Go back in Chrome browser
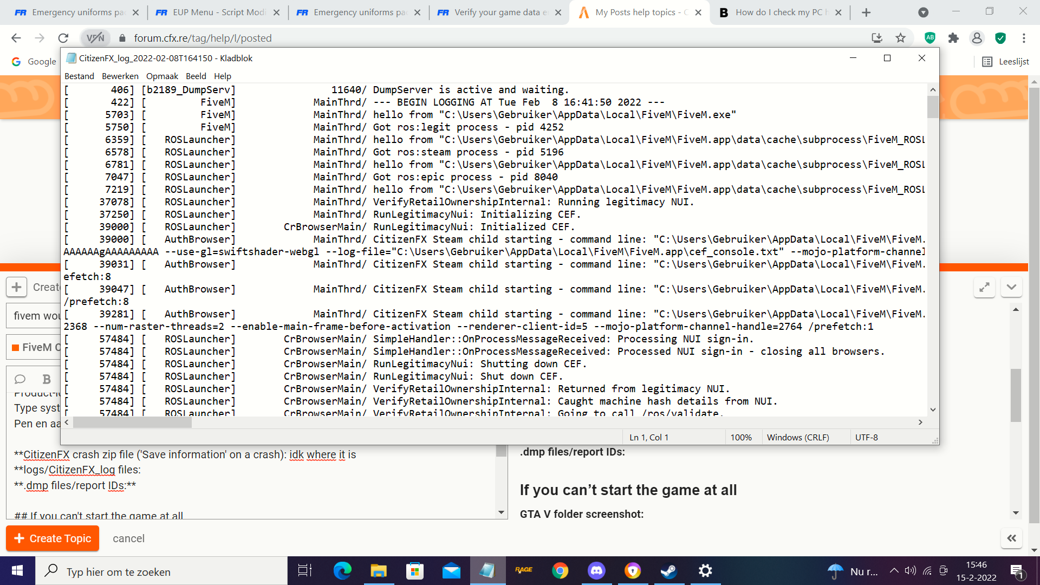This screenshot has width=1040, height=585. [x=16, y=38]
